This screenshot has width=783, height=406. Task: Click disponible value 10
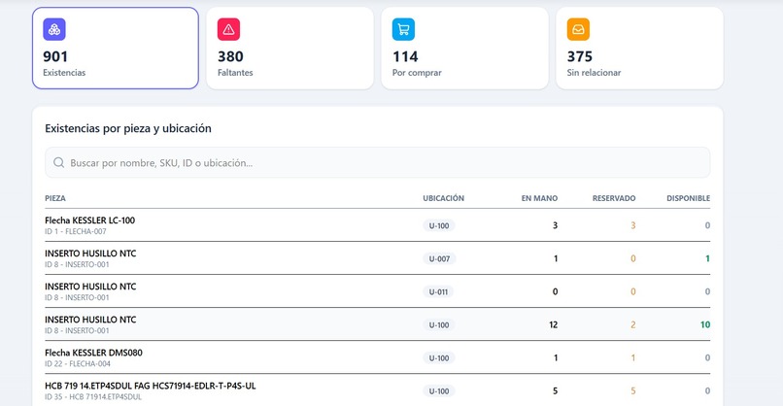coord(705,324)
